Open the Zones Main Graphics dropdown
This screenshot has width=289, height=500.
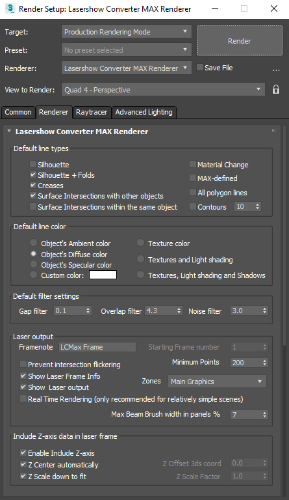point(217,382)
